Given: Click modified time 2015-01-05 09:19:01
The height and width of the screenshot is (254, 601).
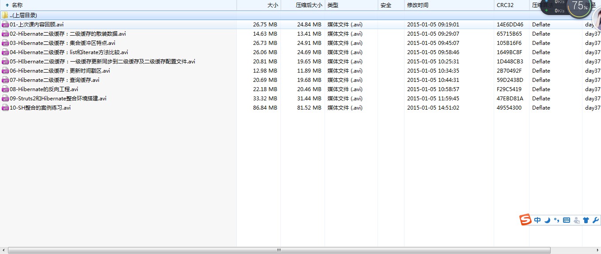Looking at the screenshot, I should coord(433,25).
